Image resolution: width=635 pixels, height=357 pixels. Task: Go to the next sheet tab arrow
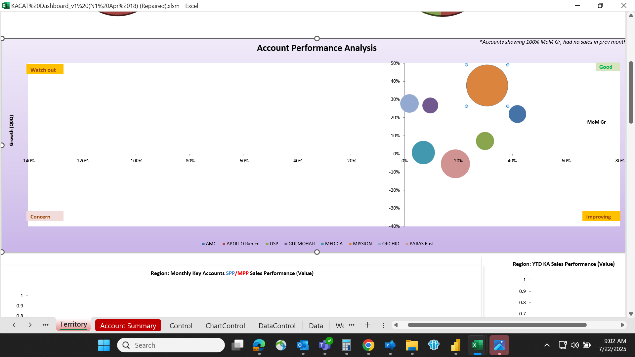(x=30, y=325)
